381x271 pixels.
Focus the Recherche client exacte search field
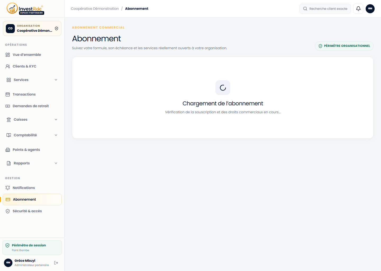pyautogui.click(x=325, y=9)
